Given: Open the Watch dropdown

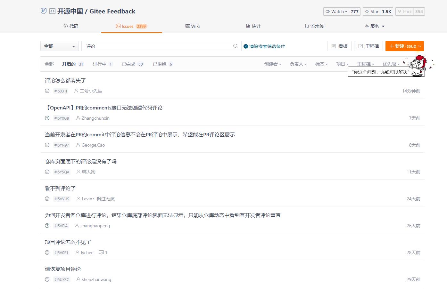Looking at the screenshot, I should (336, 12).
